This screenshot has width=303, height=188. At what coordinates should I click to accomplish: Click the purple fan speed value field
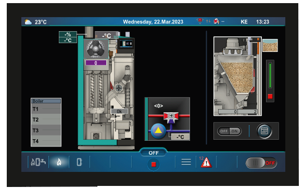pyautogui.click(x=96, y=63)
